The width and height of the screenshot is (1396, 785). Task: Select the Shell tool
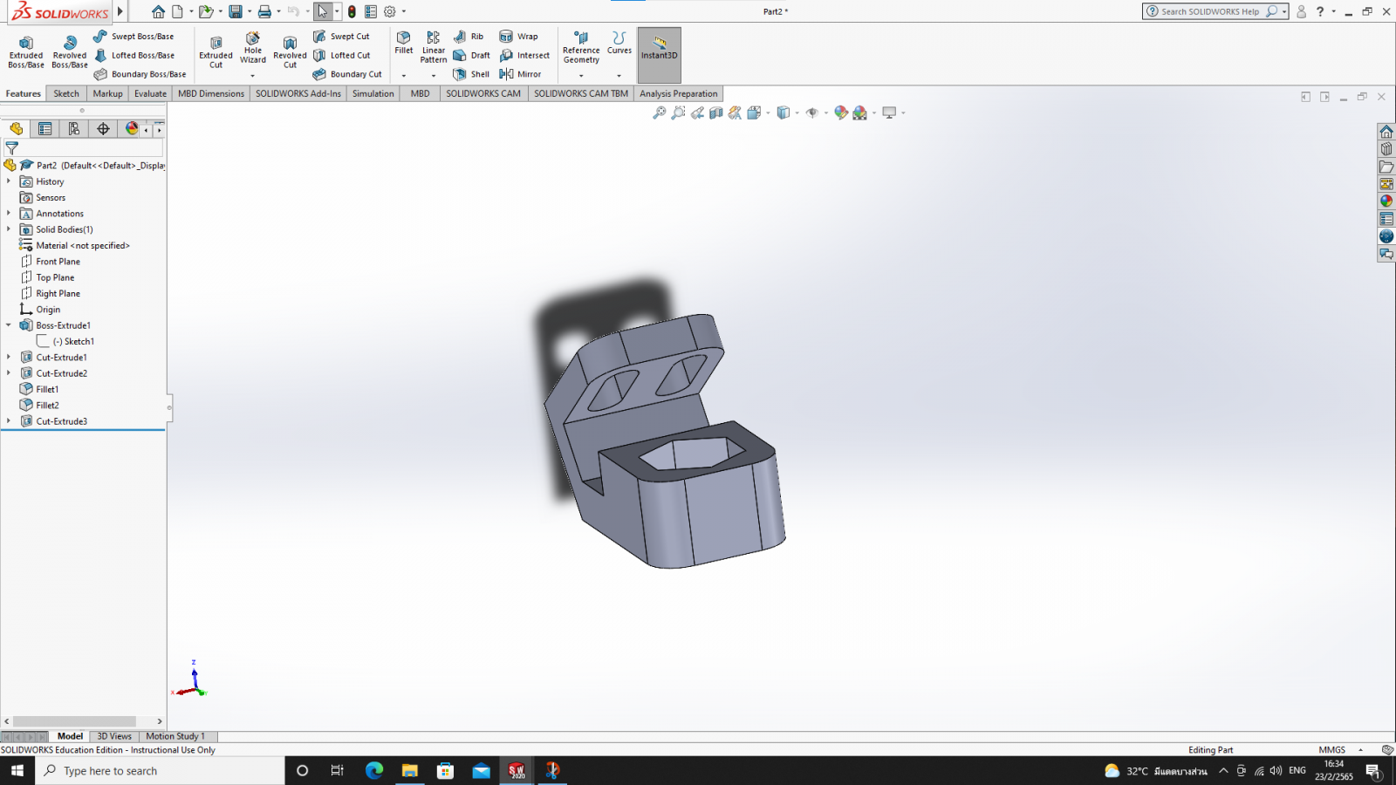click(472, 74)
